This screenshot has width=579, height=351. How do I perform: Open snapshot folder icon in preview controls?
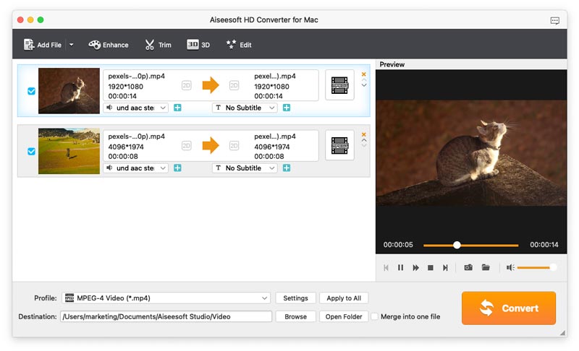click(486, 267)
